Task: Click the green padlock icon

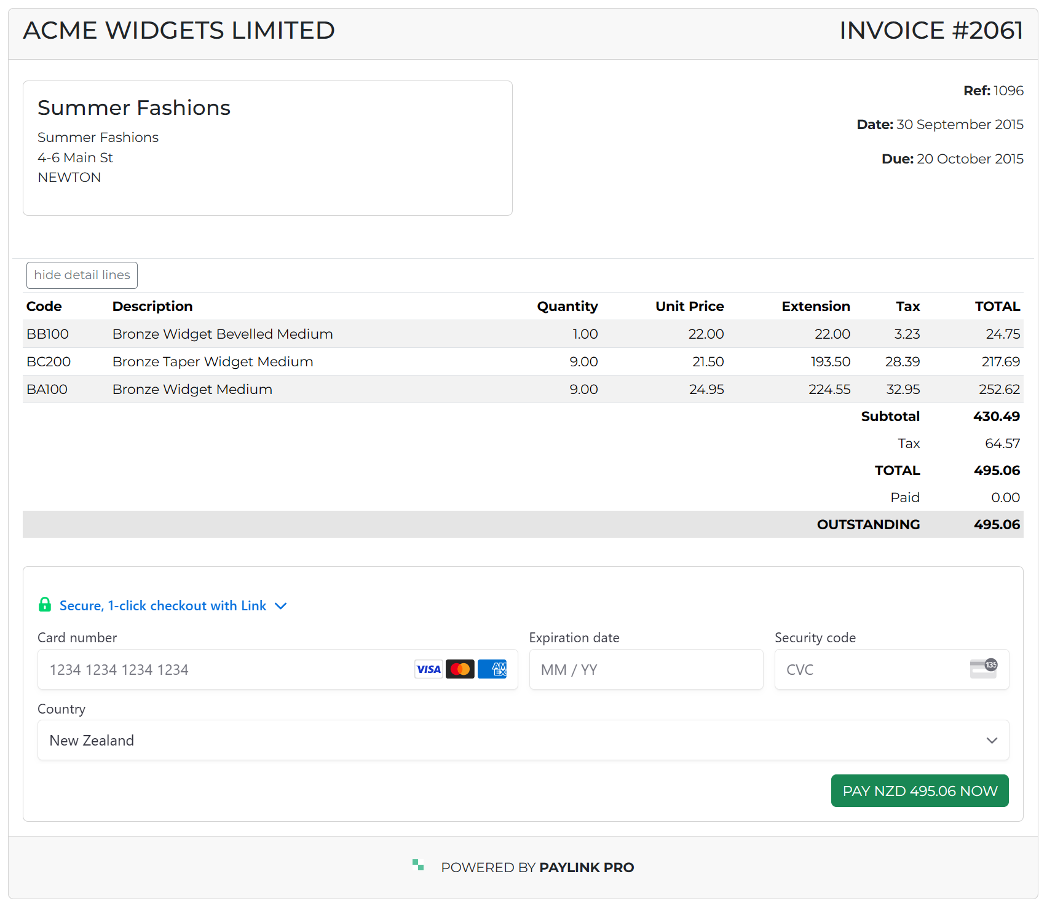Action: click(x=45, y=605)
